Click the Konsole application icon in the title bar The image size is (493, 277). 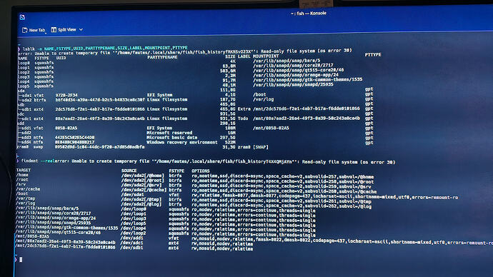coord(22,17)
